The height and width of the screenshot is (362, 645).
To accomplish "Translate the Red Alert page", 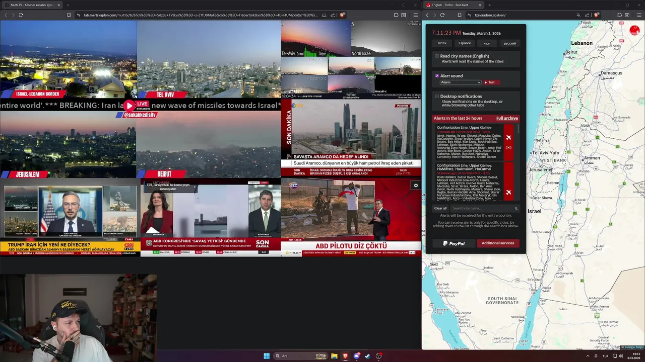I will (578, 15).
